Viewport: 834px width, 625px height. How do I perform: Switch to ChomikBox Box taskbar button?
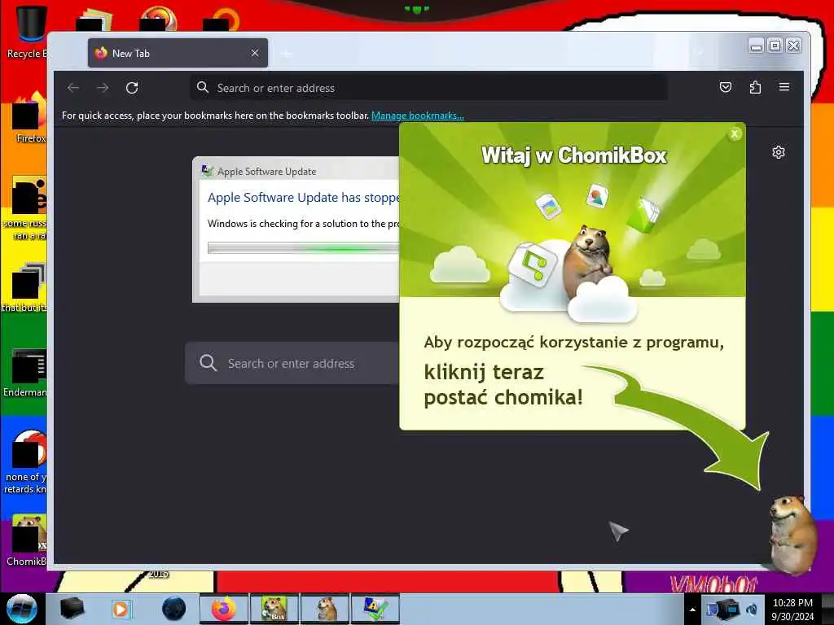274,609
